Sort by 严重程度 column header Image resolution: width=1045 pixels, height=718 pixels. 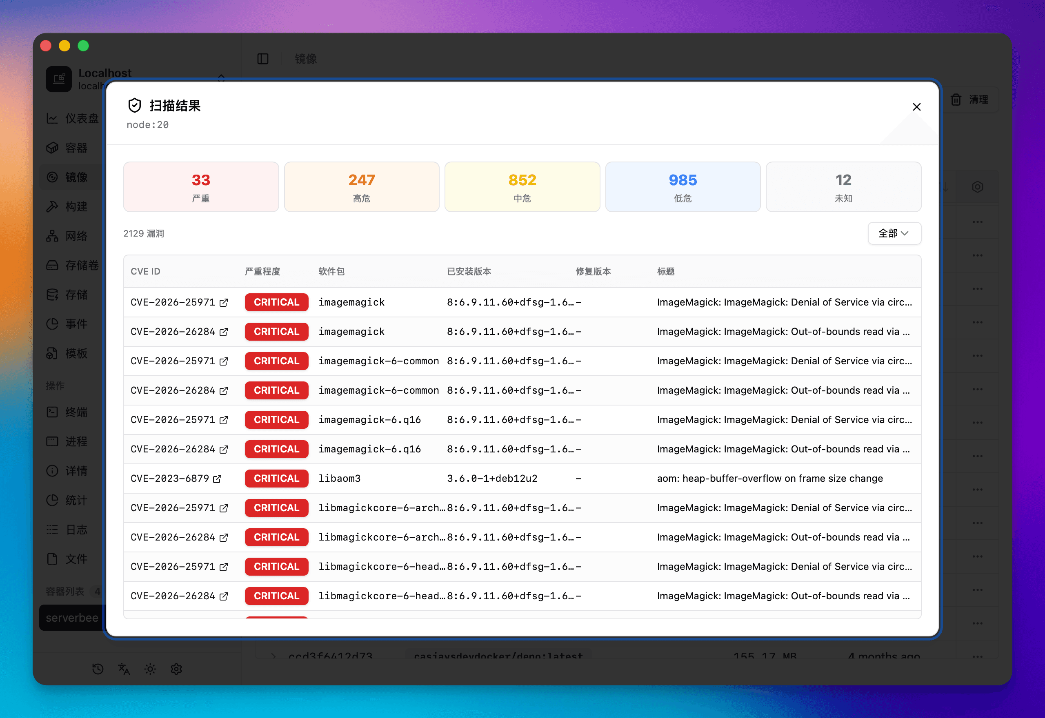click(x=262, y=271)
